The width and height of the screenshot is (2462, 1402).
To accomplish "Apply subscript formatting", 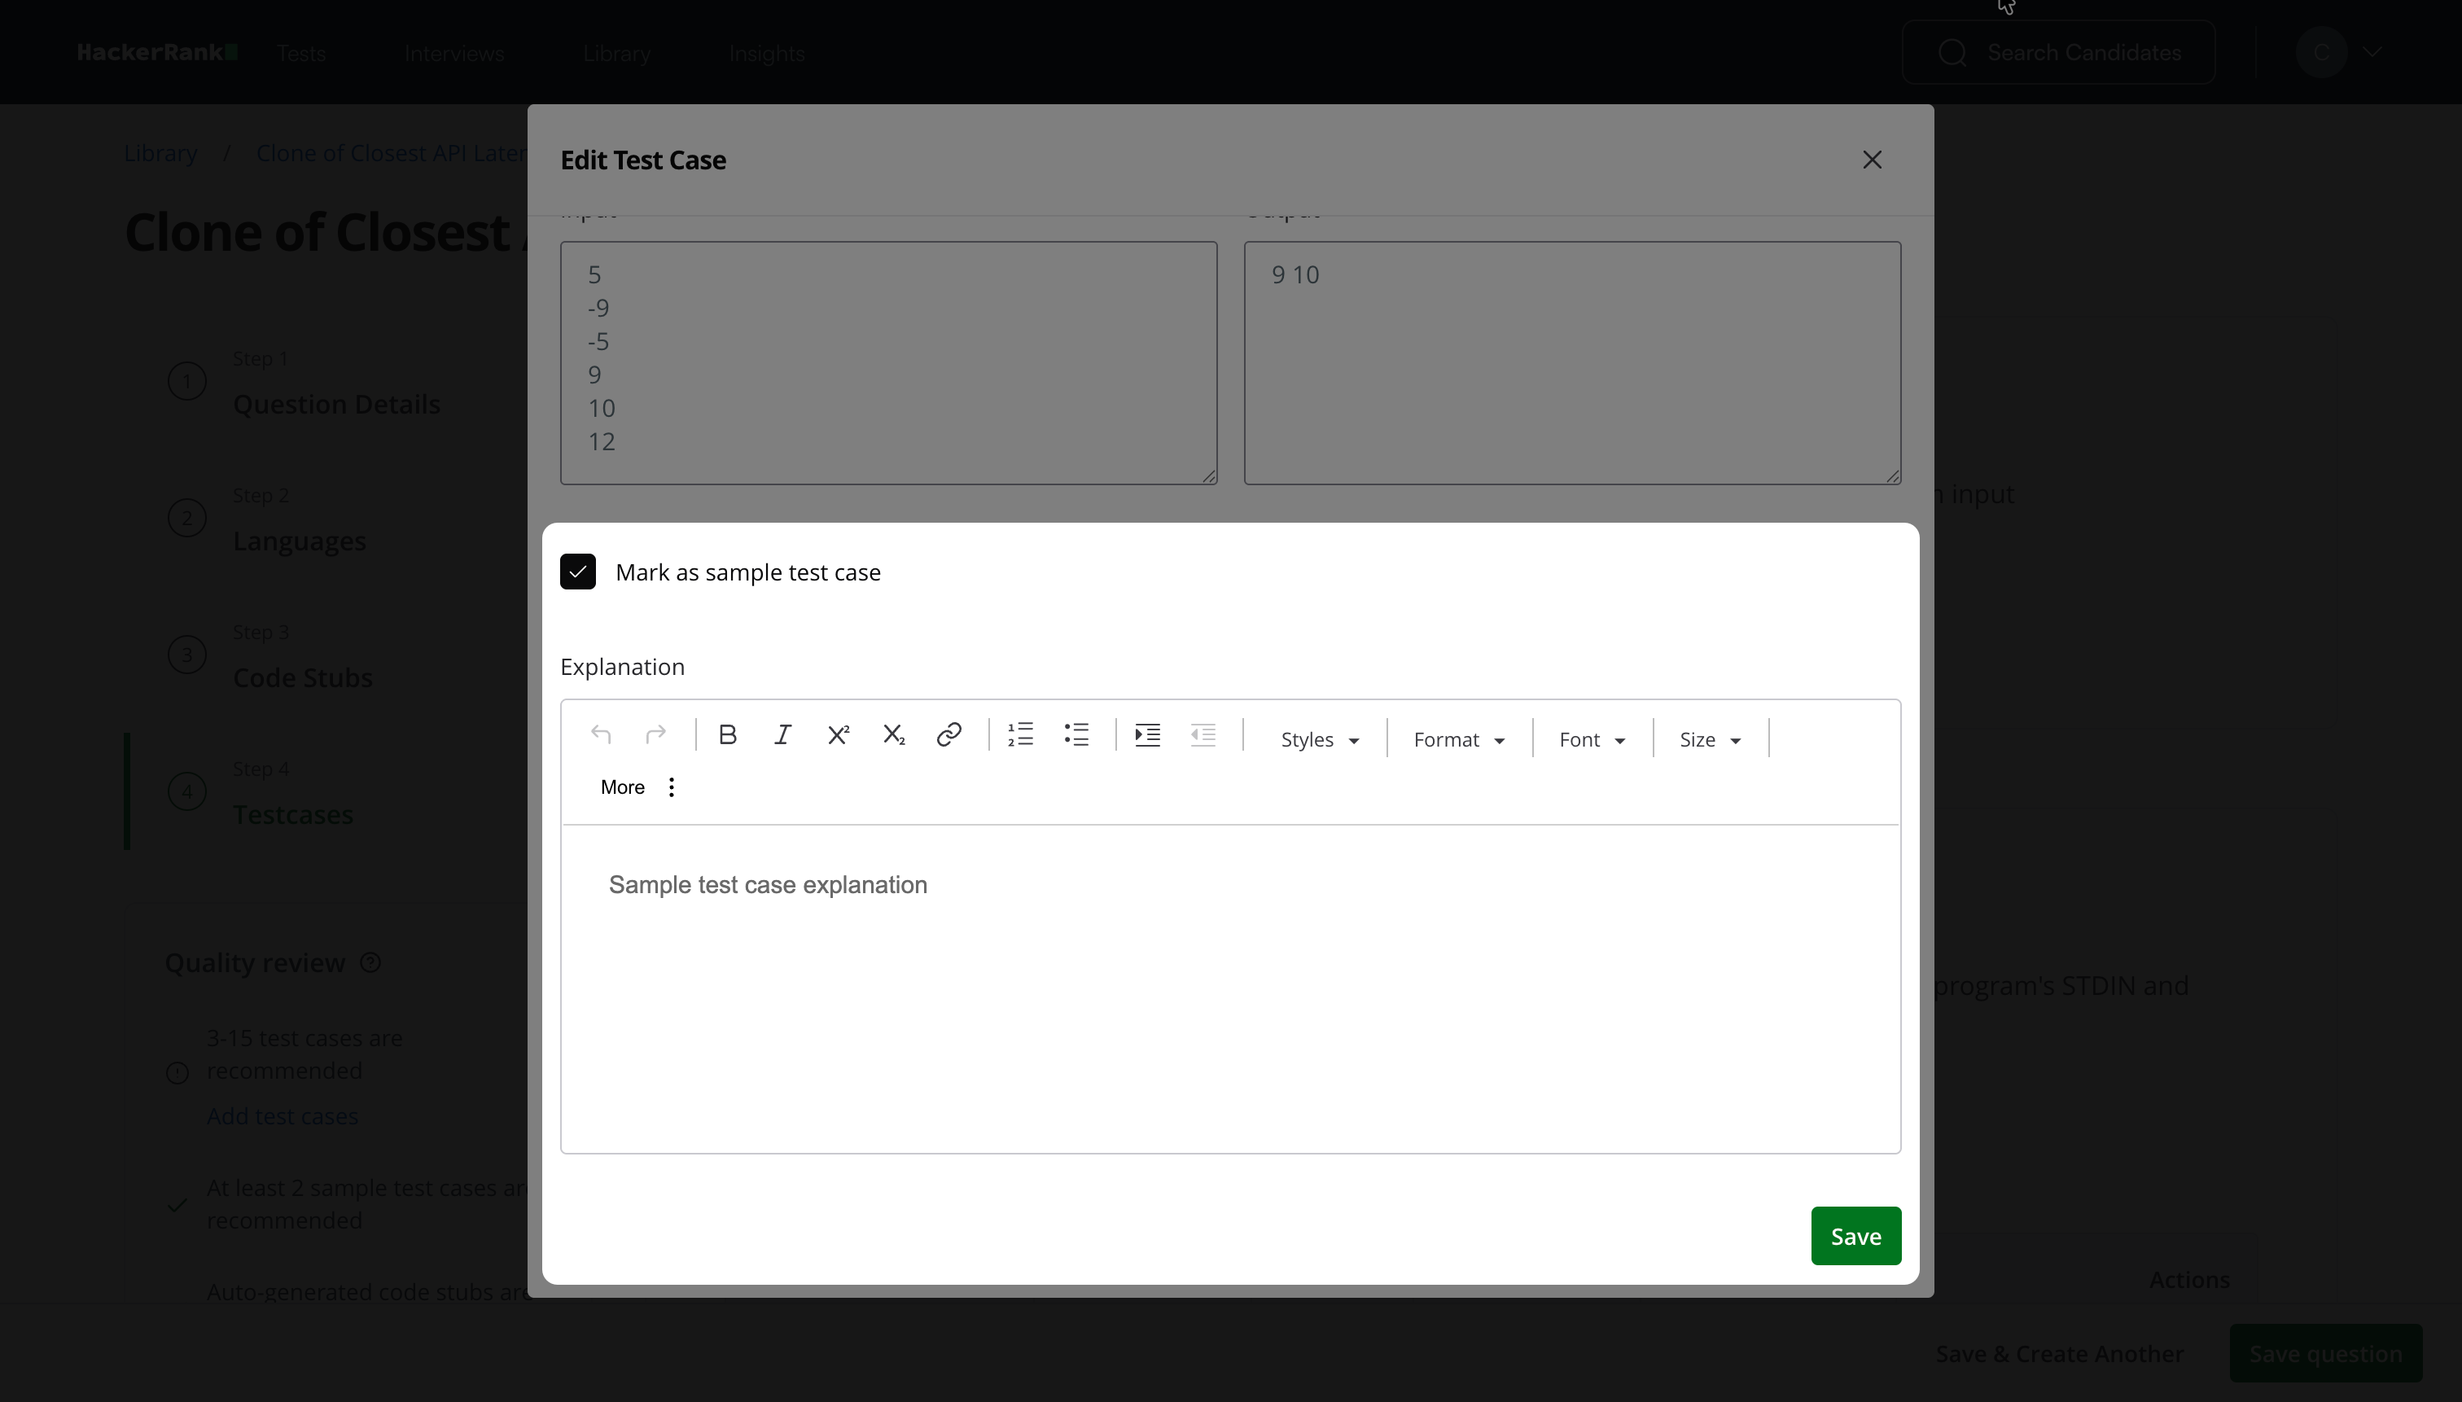I will [895, 736].
